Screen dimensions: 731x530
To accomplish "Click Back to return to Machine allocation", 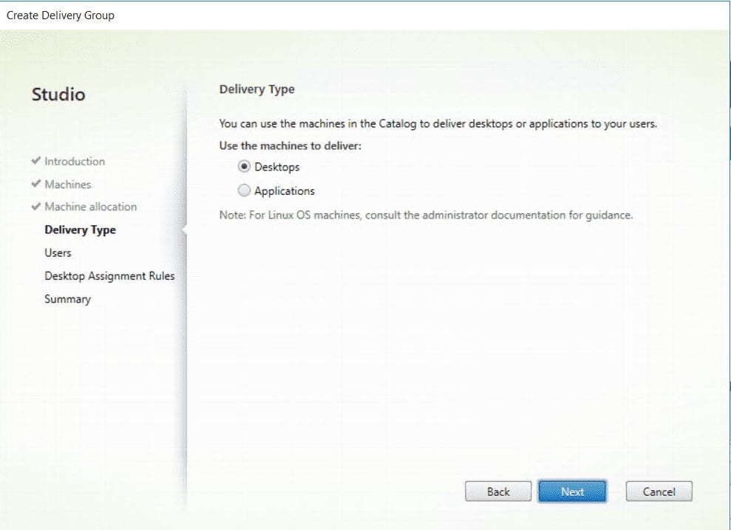I will point(497,491).
